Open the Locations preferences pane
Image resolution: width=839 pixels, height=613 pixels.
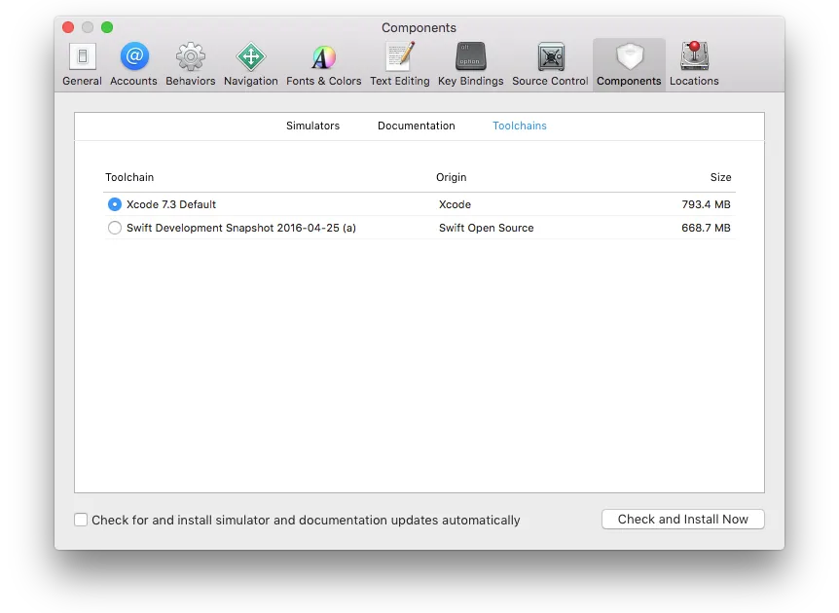tap(694, 64)
